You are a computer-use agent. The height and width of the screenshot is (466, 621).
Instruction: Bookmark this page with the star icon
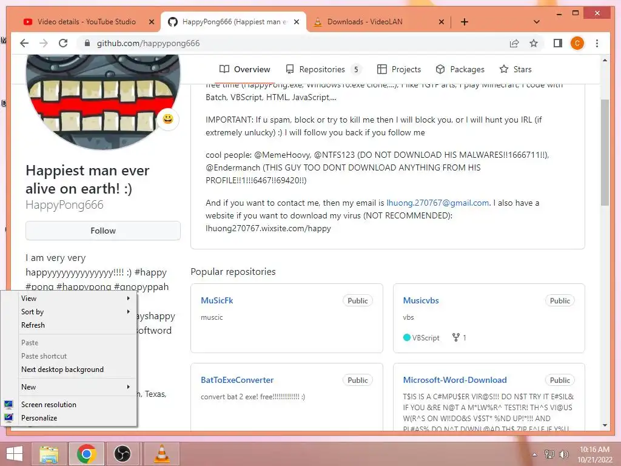click(x=534, y=43)
